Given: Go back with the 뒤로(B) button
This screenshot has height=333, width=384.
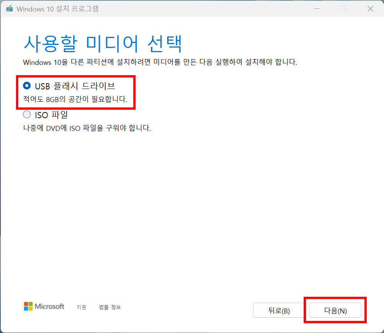Looking at the screenshot, I should 279,310.
